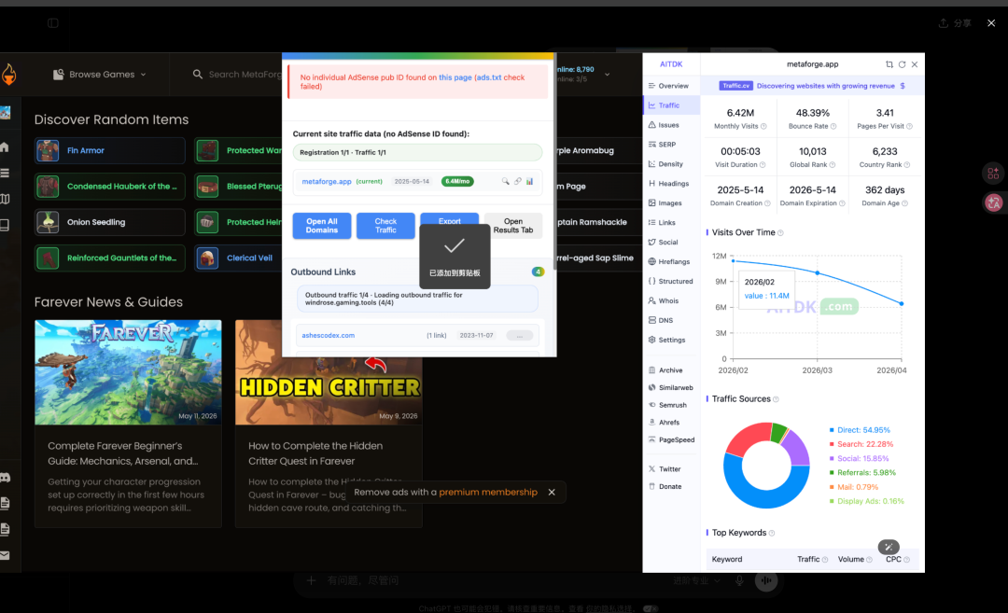
Task: Click the Search MetaForge input field
Action: 238,75
